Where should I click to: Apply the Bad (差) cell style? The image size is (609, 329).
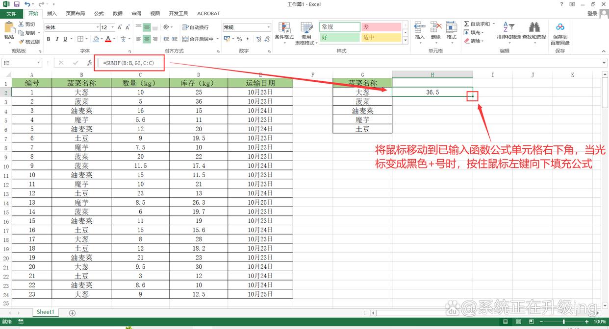[381, 27]
